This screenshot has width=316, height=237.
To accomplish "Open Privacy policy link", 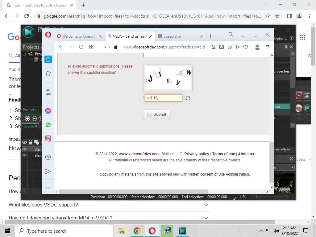I will click(x=197, y=154).
